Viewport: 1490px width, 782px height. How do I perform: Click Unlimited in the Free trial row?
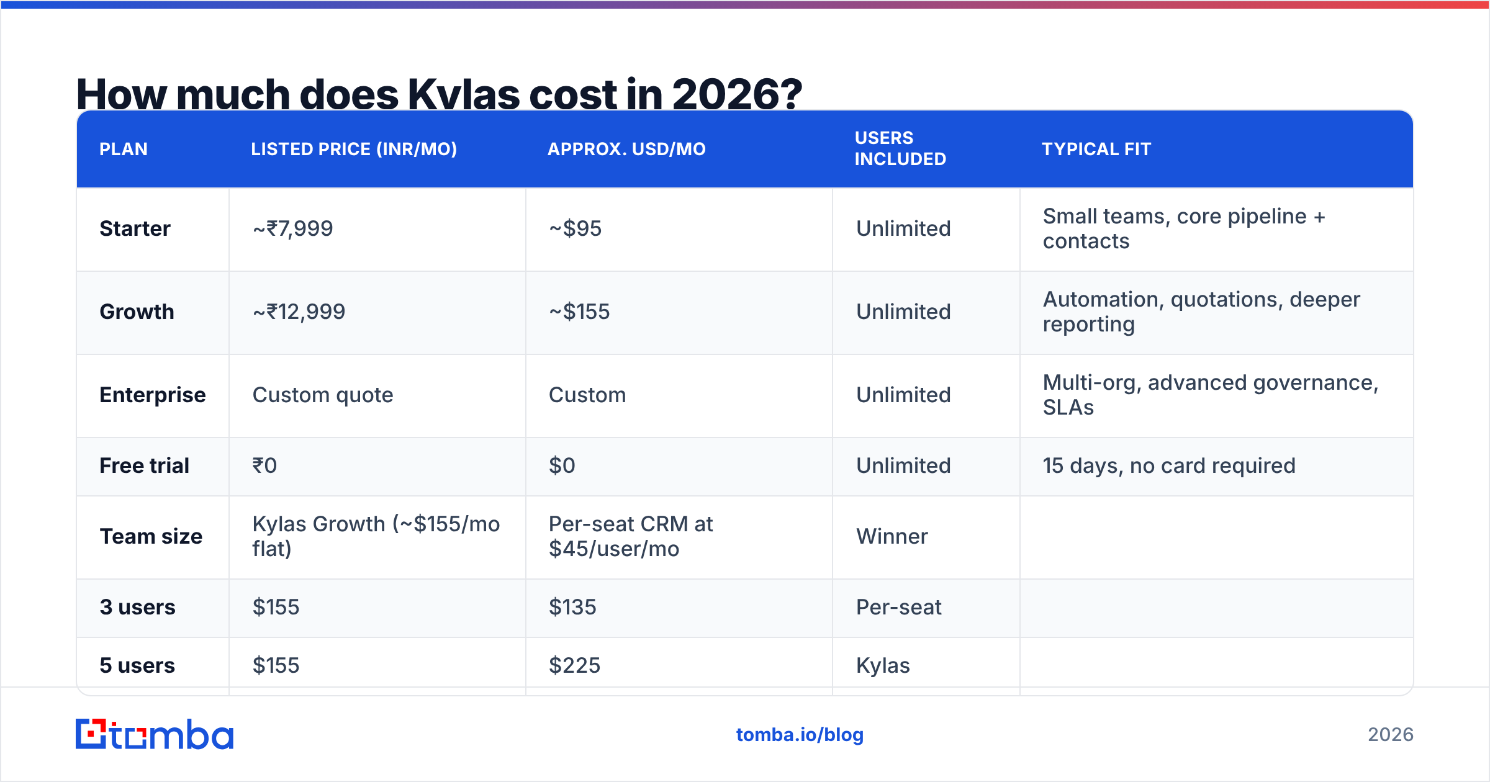pos(903,465)
